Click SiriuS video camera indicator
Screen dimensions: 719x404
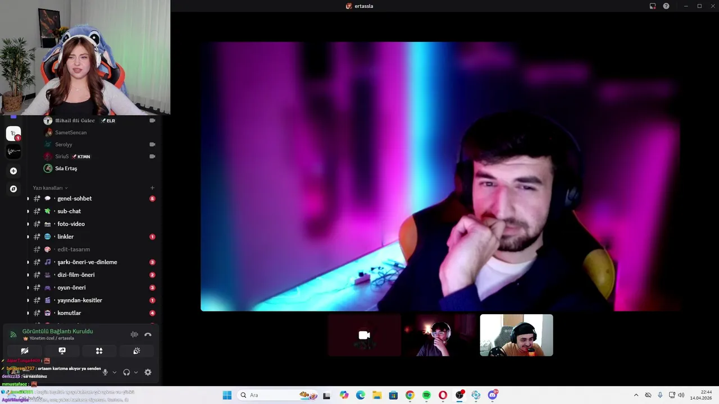coord(152,157)
